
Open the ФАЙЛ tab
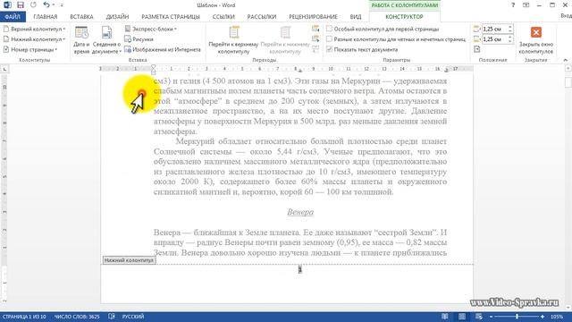point(13,17)
